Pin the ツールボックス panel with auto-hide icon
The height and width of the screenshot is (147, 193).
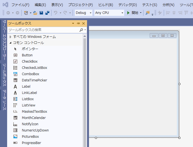tap(78, 23)
